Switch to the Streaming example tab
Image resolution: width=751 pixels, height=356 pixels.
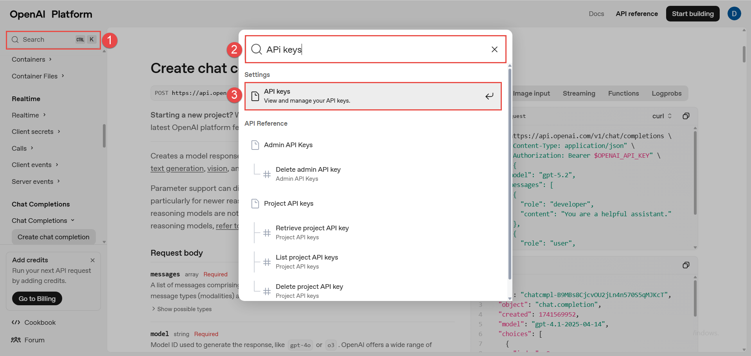click(x=579, y=93)
